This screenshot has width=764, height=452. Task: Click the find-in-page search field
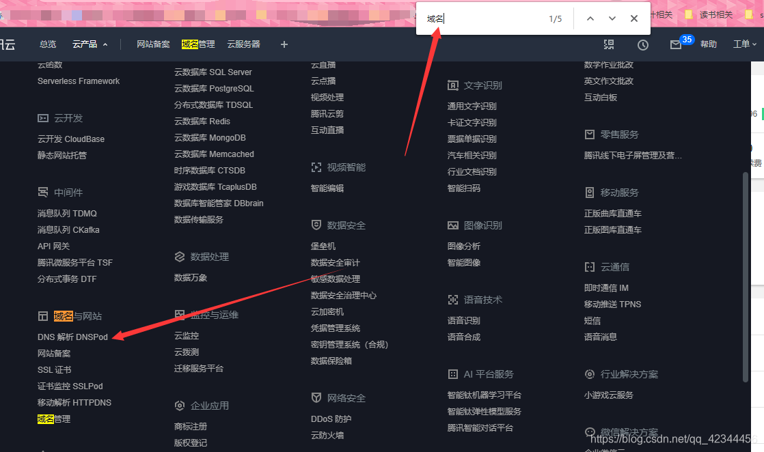click(x=482, y=18)
